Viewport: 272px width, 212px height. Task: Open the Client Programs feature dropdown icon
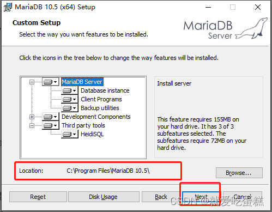(x=70, y=99)
